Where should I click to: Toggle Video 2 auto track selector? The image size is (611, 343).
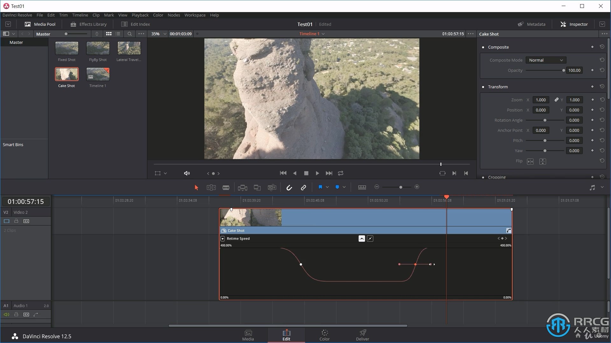[x=26, y=221]
